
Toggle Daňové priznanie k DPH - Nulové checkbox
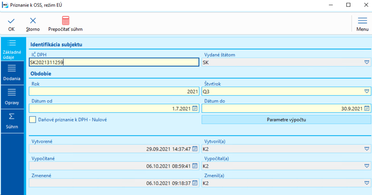[32, 120]
